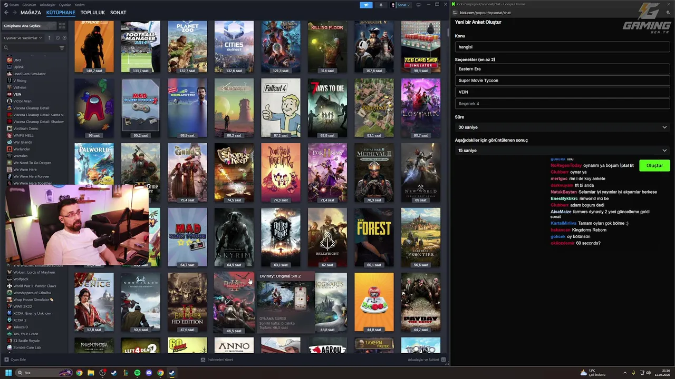The width and height of the screenshot is (675, 379).
Task: Open Steam notifications bell
Action: click(x=381, y=5)
